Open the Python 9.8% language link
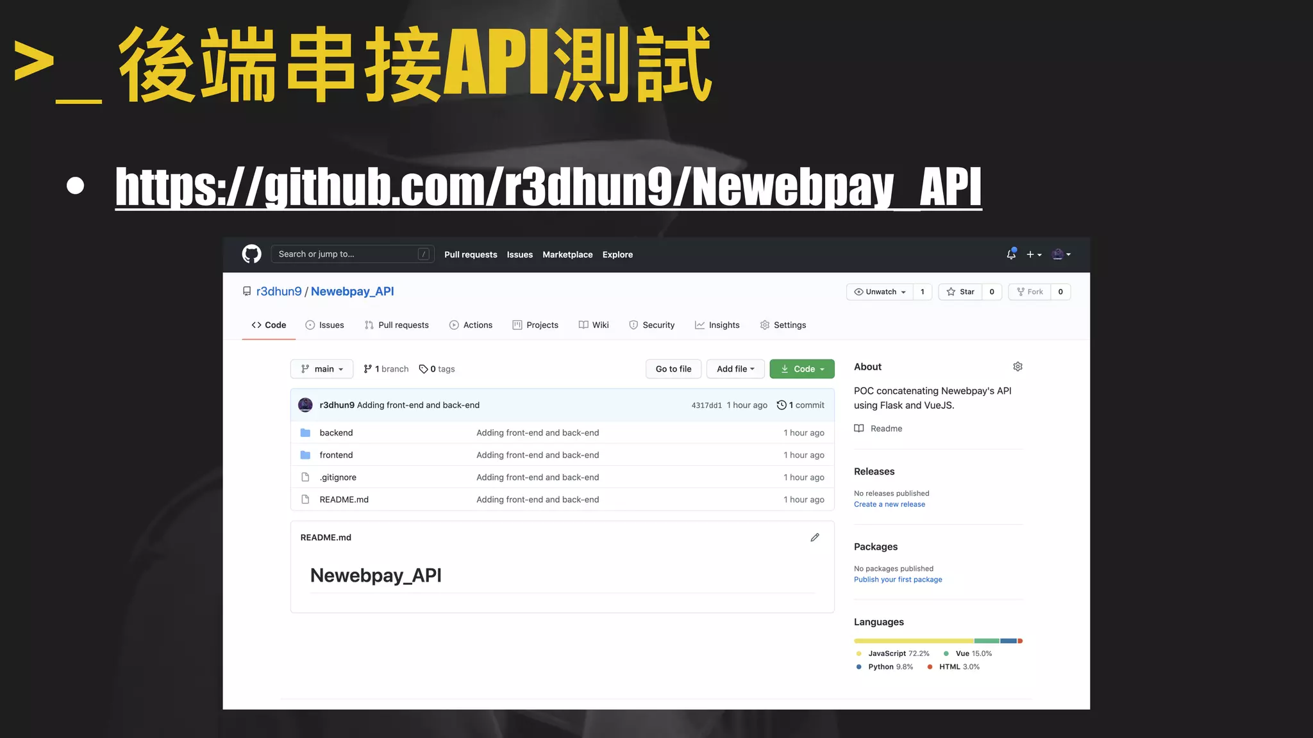 point(884,667)
